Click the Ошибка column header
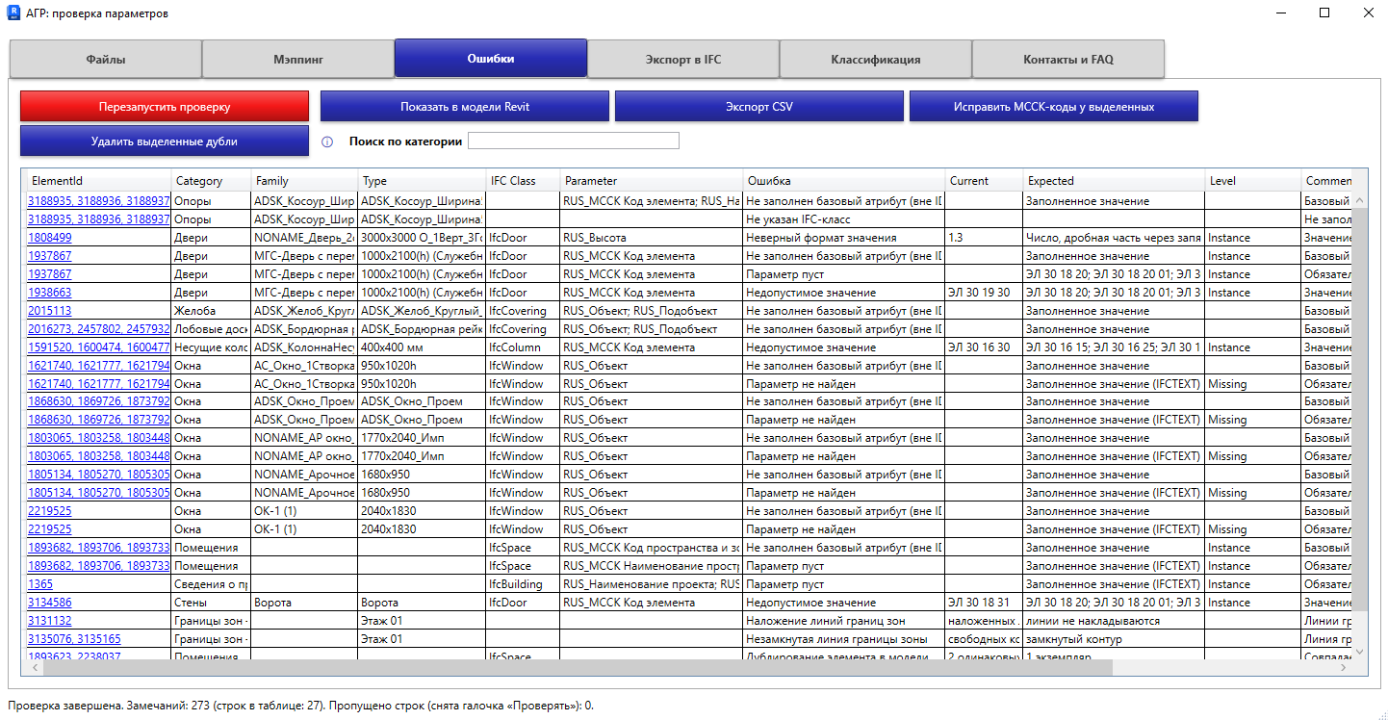This screenshot has width=1388, height=720. coord(844,180)
